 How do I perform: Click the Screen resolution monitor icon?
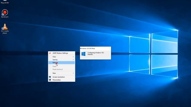pos(50,77)
